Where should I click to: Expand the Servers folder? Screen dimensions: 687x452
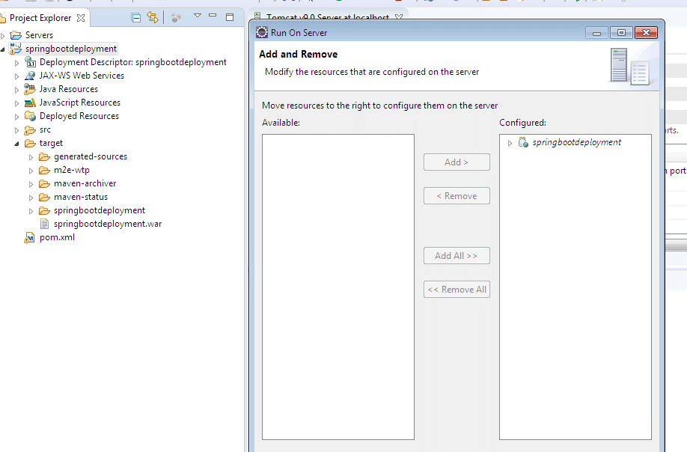pos(3,35)
